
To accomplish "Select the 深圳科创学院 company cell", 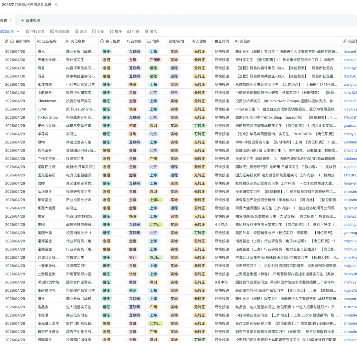I will click(49, 282).
